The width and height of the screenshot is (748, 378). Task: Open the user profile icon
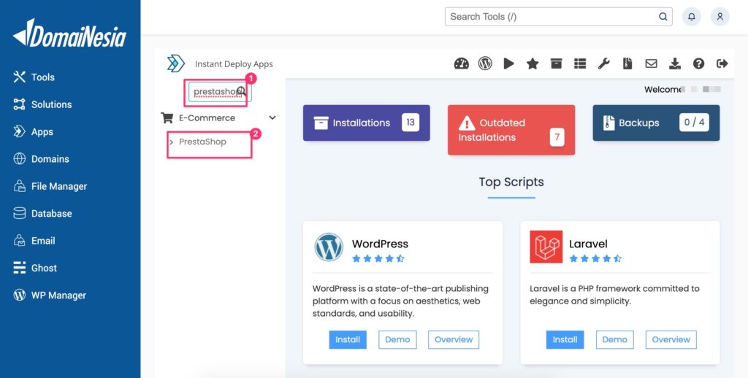coord(720,17)
